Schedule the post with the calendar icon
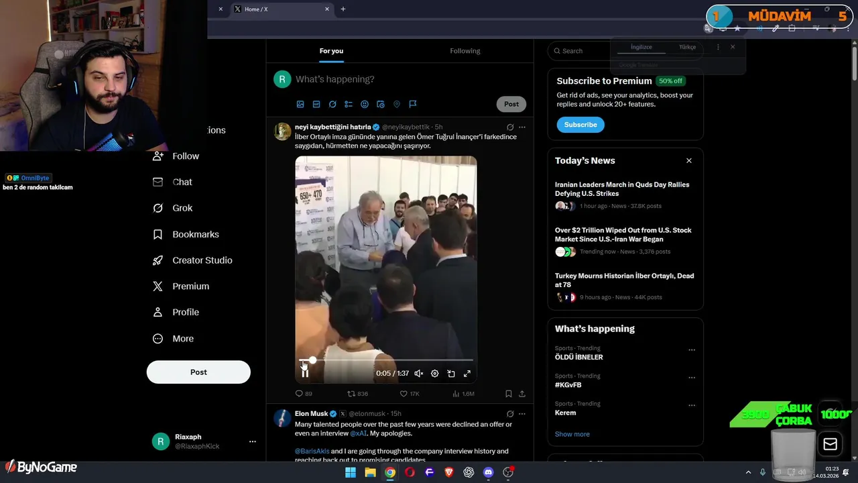This screenshot has width=858, height=483. click(381, 104)
